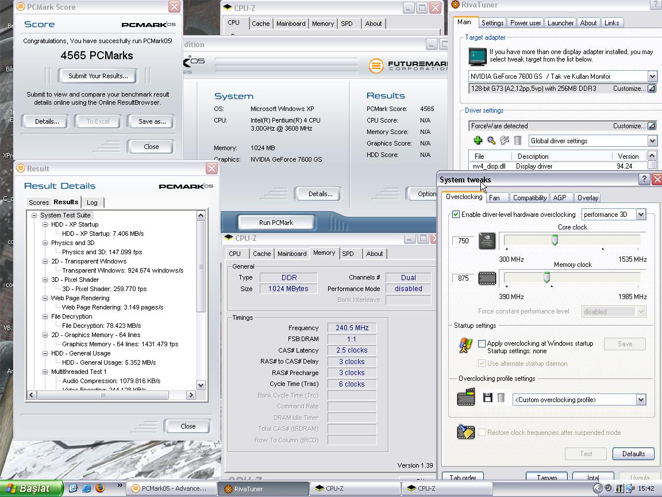This screenshot has height=497, width=662.
Task: Toggle Use alternate startup daemon checkbox
Action: point(482,363)
